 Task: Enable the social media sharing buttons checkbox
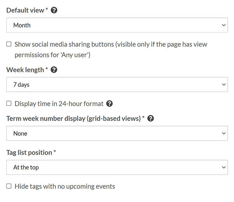[x=9, y=44]
